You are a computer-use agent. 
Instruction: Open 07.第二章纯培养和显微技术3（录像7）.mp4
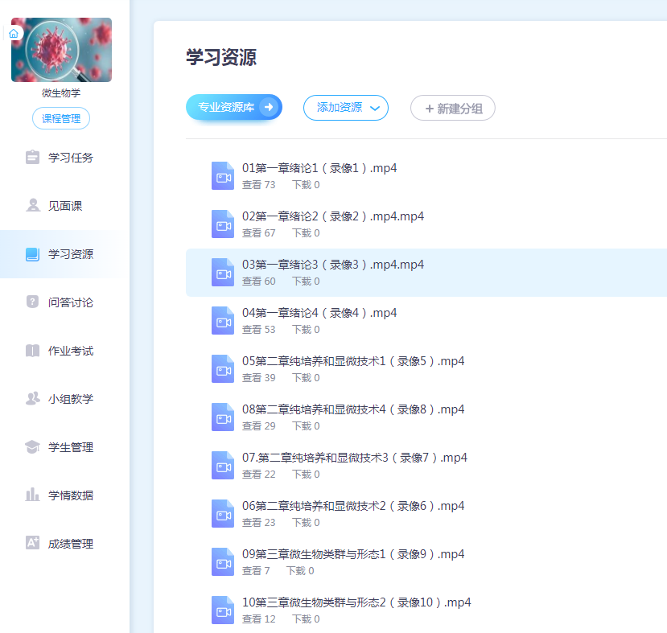click(x=355, y=458)
